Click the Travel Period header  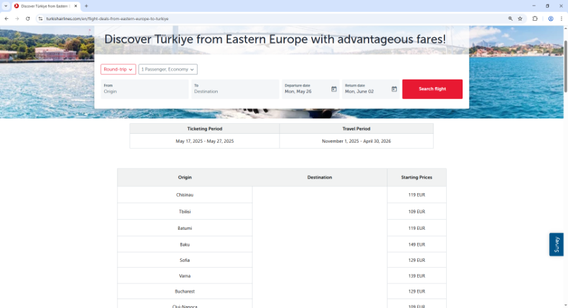pyautogui.click(x=357, y=129)
